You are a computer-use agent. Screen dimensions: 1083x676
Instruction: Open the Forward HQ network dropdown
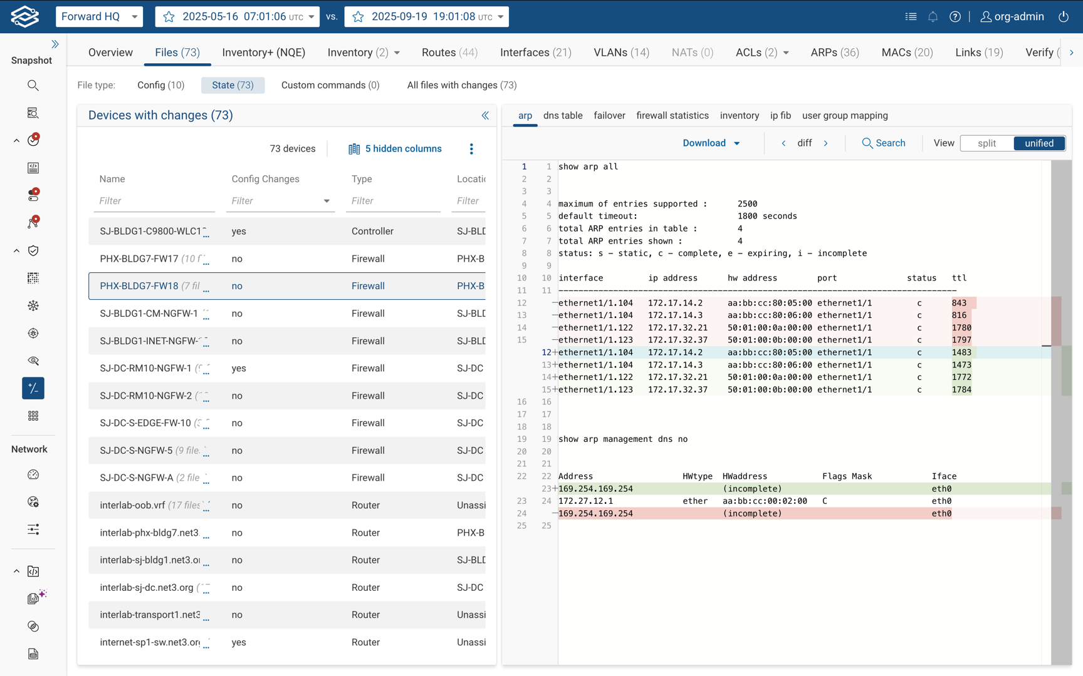tap(99, 17)
